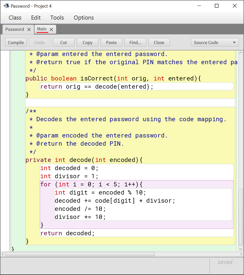This screenshot has height=275, width=244.
Task: Close the Main tab
Action: pos(51,30)
